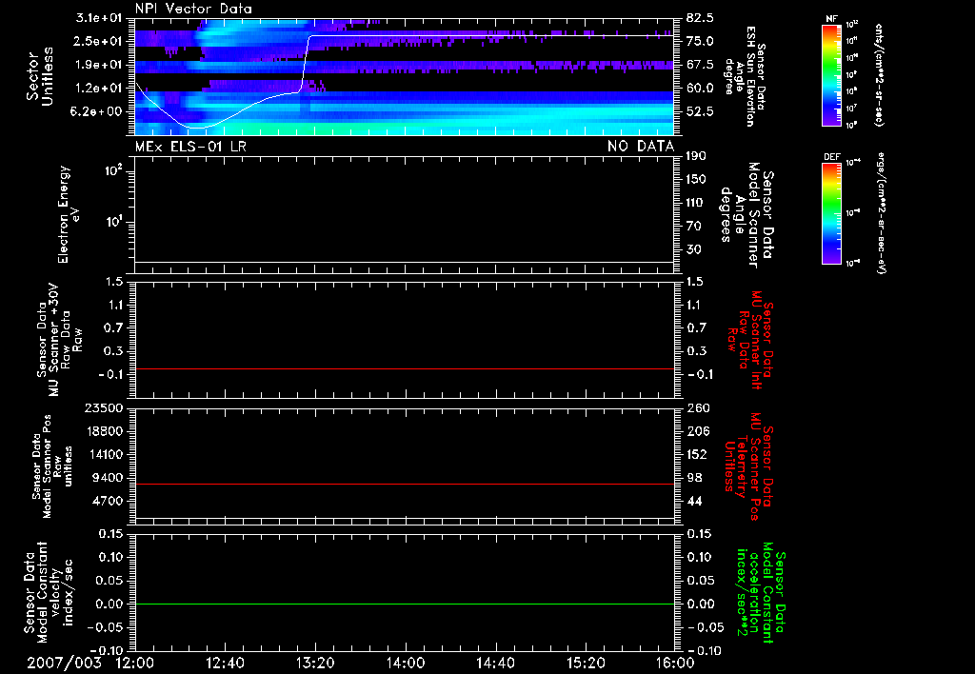Click the 260 telemetry axis tick
Image resolution: width=975 pixels, height=674 pixels.
click(698, 408)
